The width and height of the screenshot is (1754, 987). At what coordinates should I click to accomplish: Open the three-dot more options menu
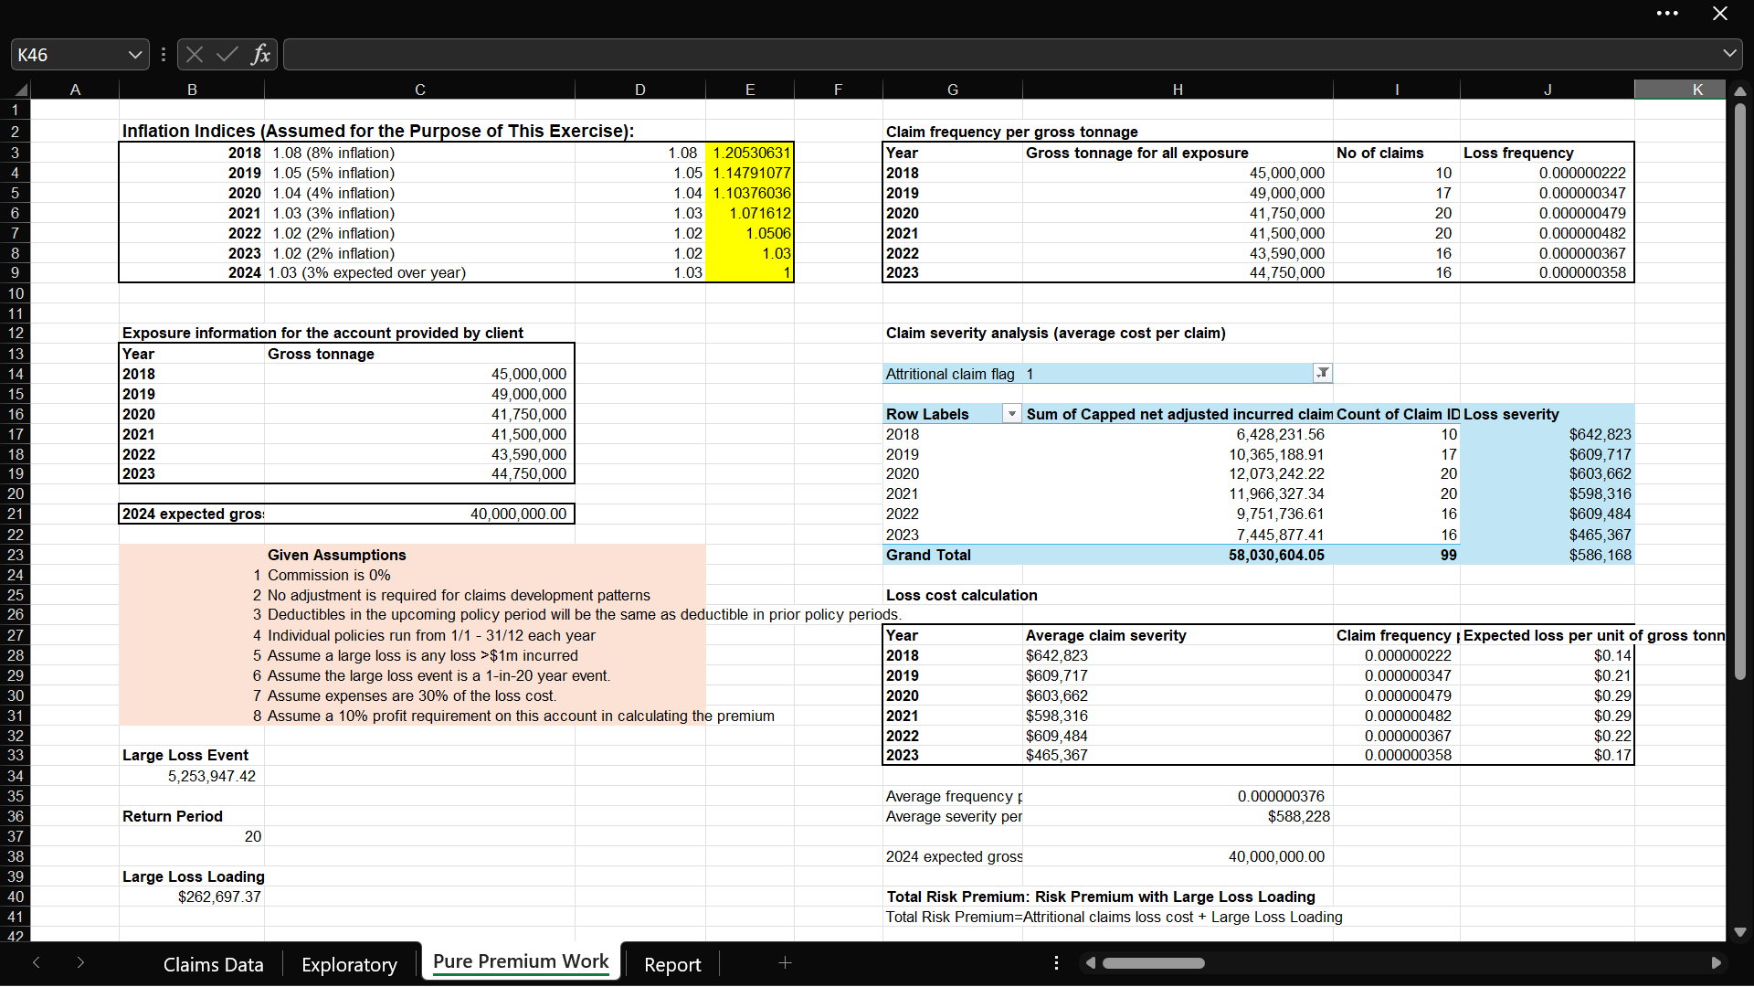click(1667, 14)
